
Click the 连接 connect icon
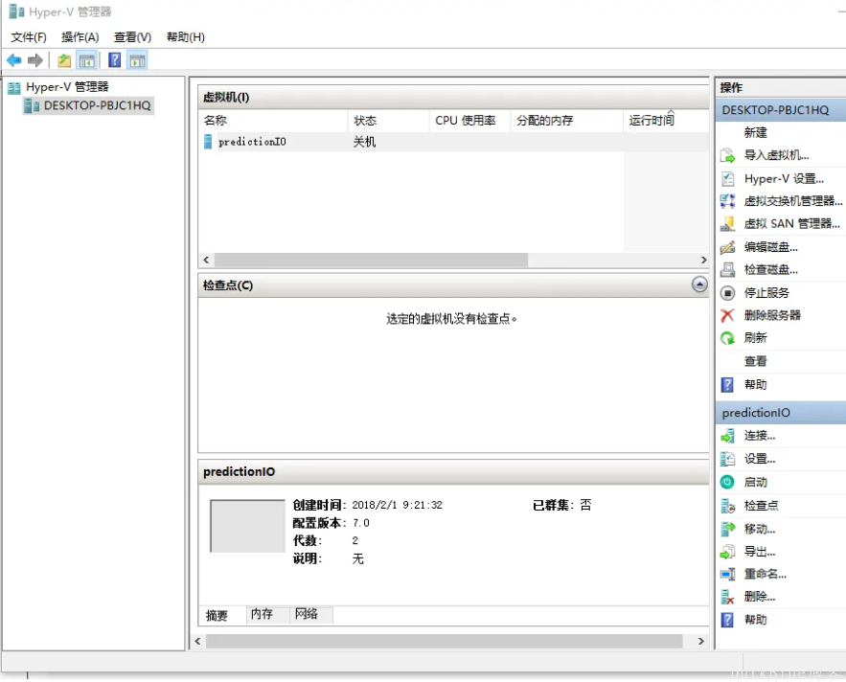click(727, 436)
